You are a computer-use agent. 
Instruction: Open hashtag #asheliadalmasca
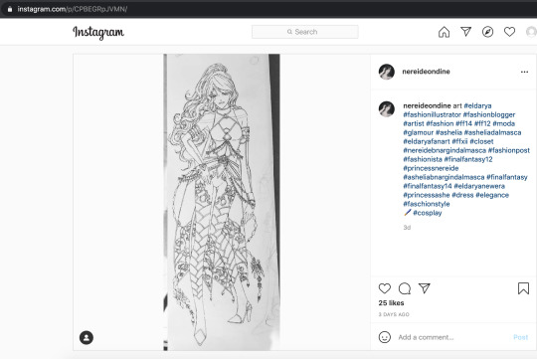tap(492, 132)
